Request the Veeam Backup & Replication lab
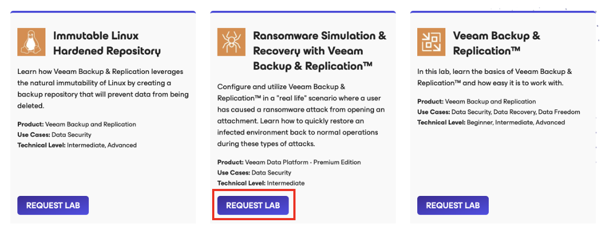Viewport: 604px width, 231px height. 453,205
